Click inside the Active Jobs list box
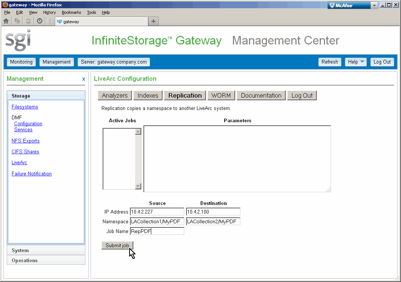The width and height of the screenshot is (401, 282). pos(119,159)
